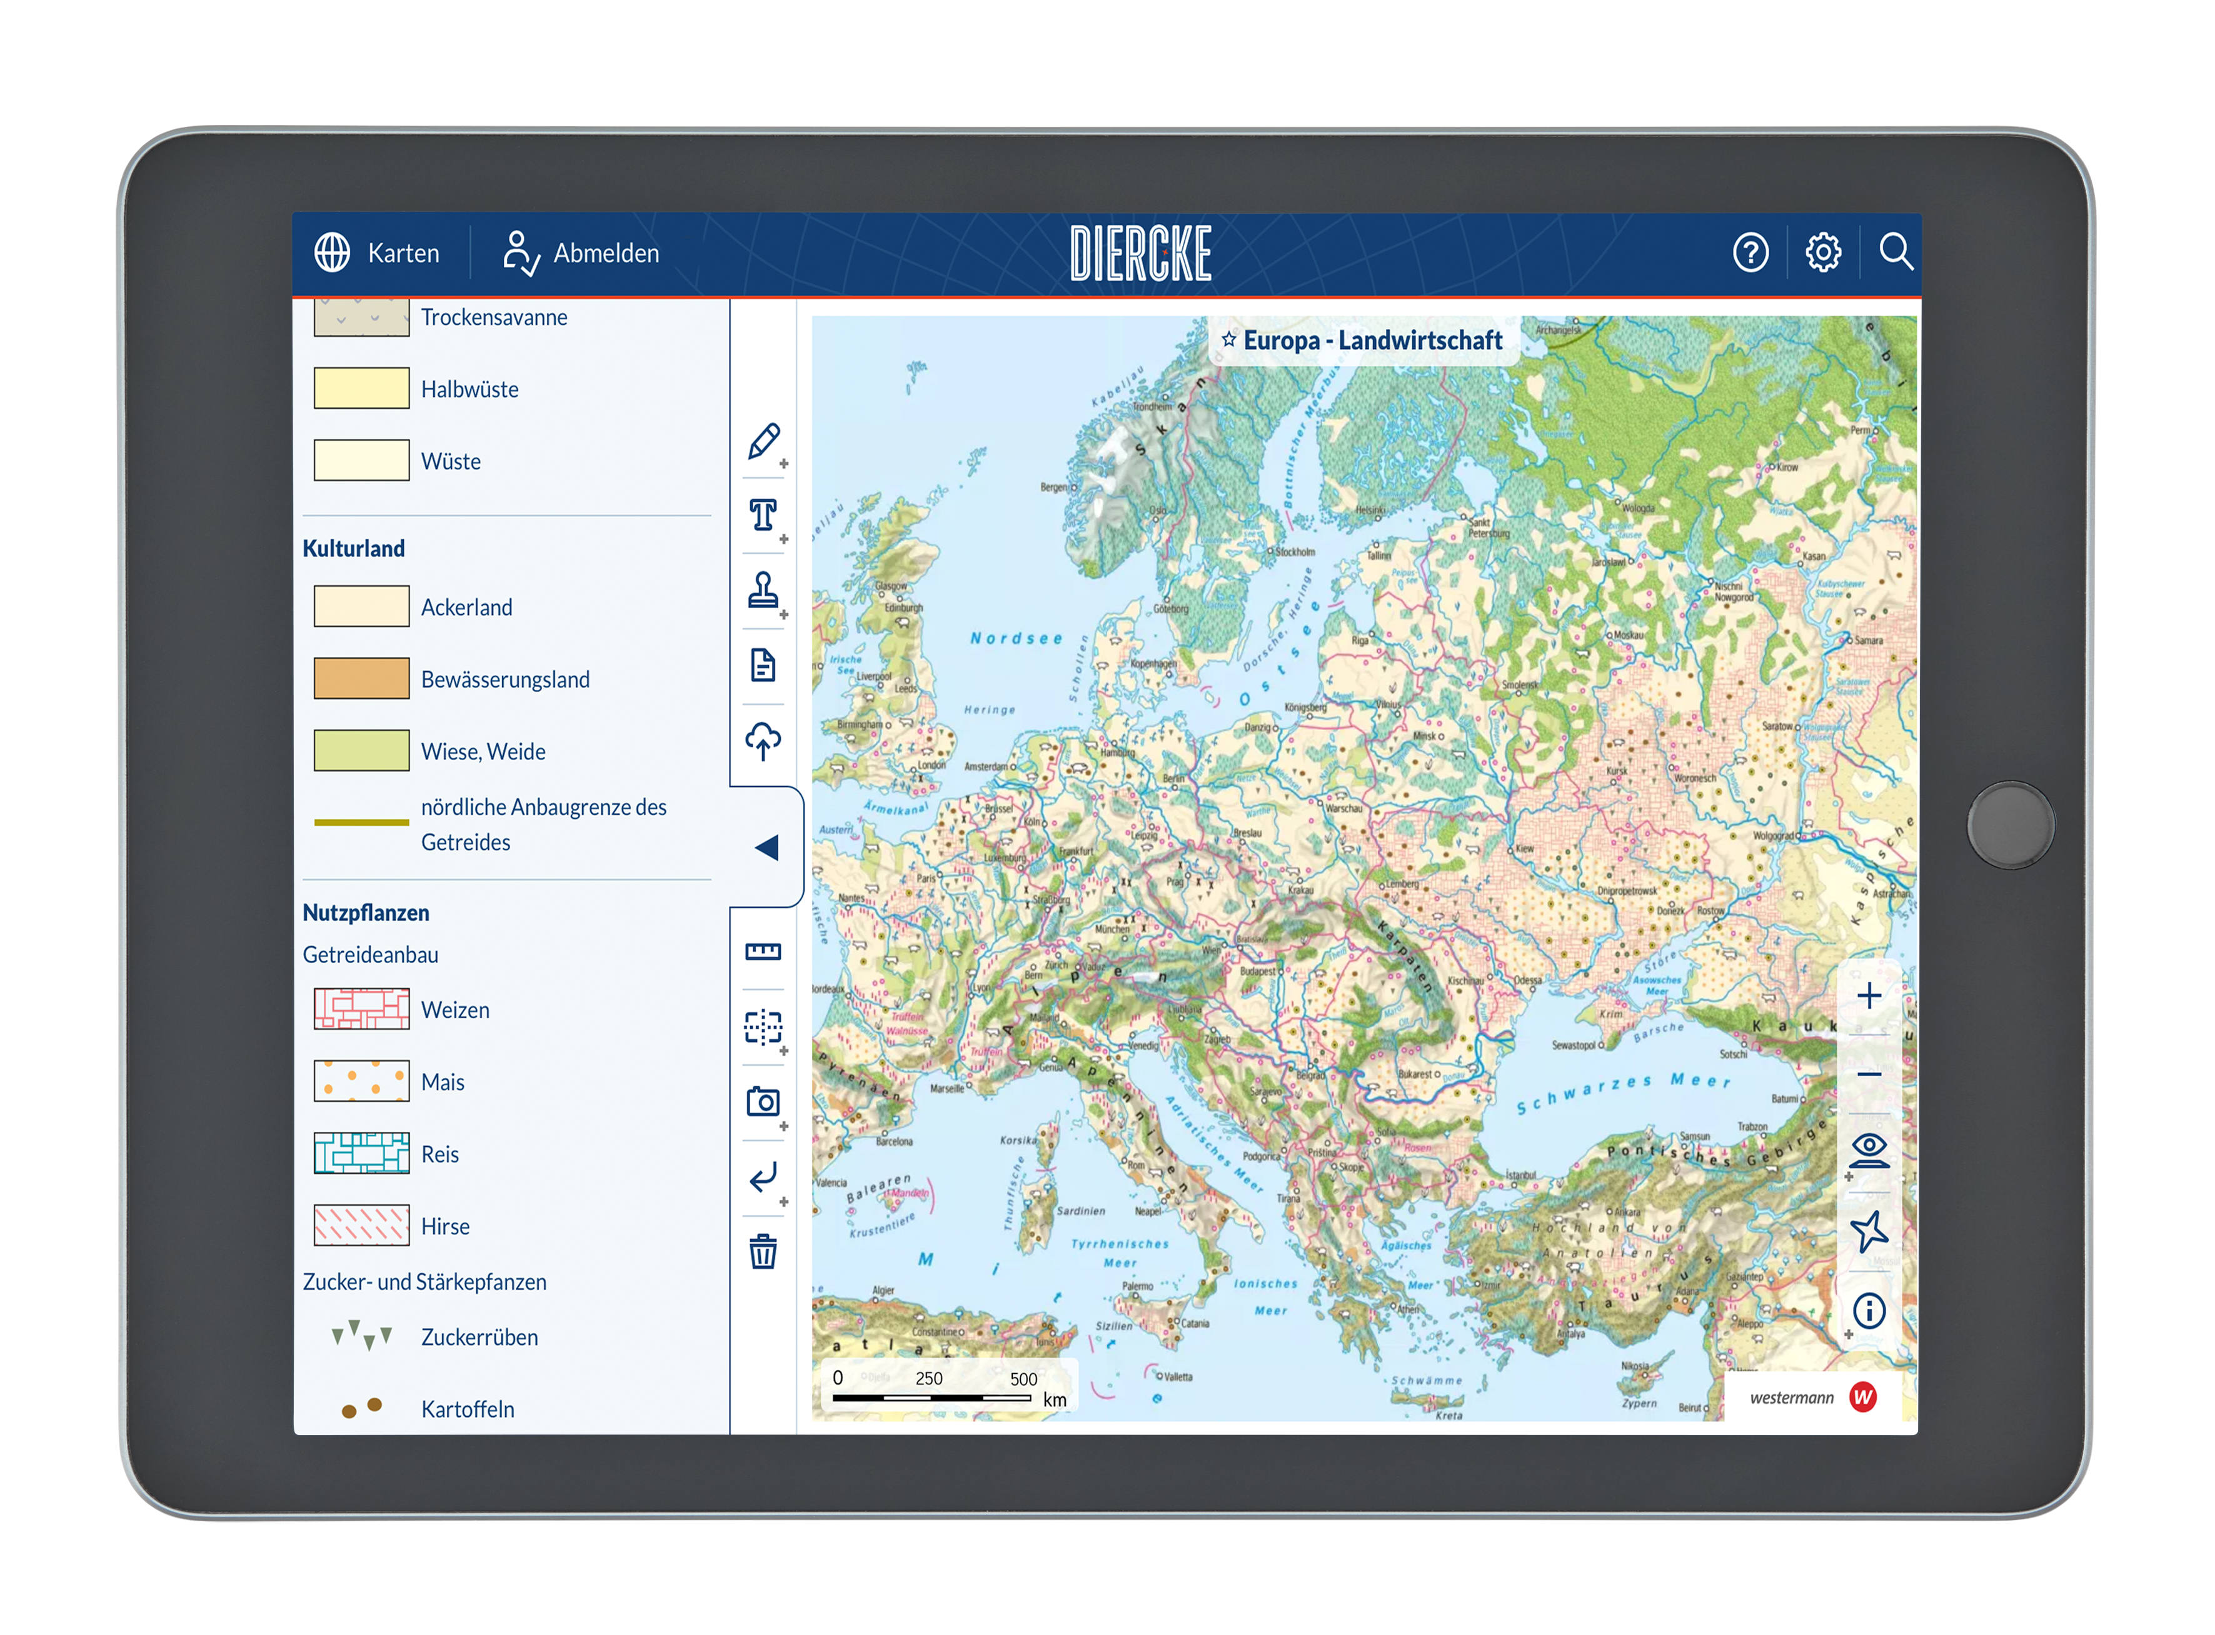This screenshot has height=1635, width=2215.
Task: Click the Ackerland color swatch
Action: [361, 607]
